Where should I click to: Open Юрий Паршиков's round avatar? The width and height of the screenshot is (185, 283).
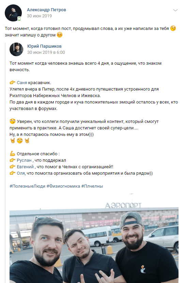tap(16, 49)
